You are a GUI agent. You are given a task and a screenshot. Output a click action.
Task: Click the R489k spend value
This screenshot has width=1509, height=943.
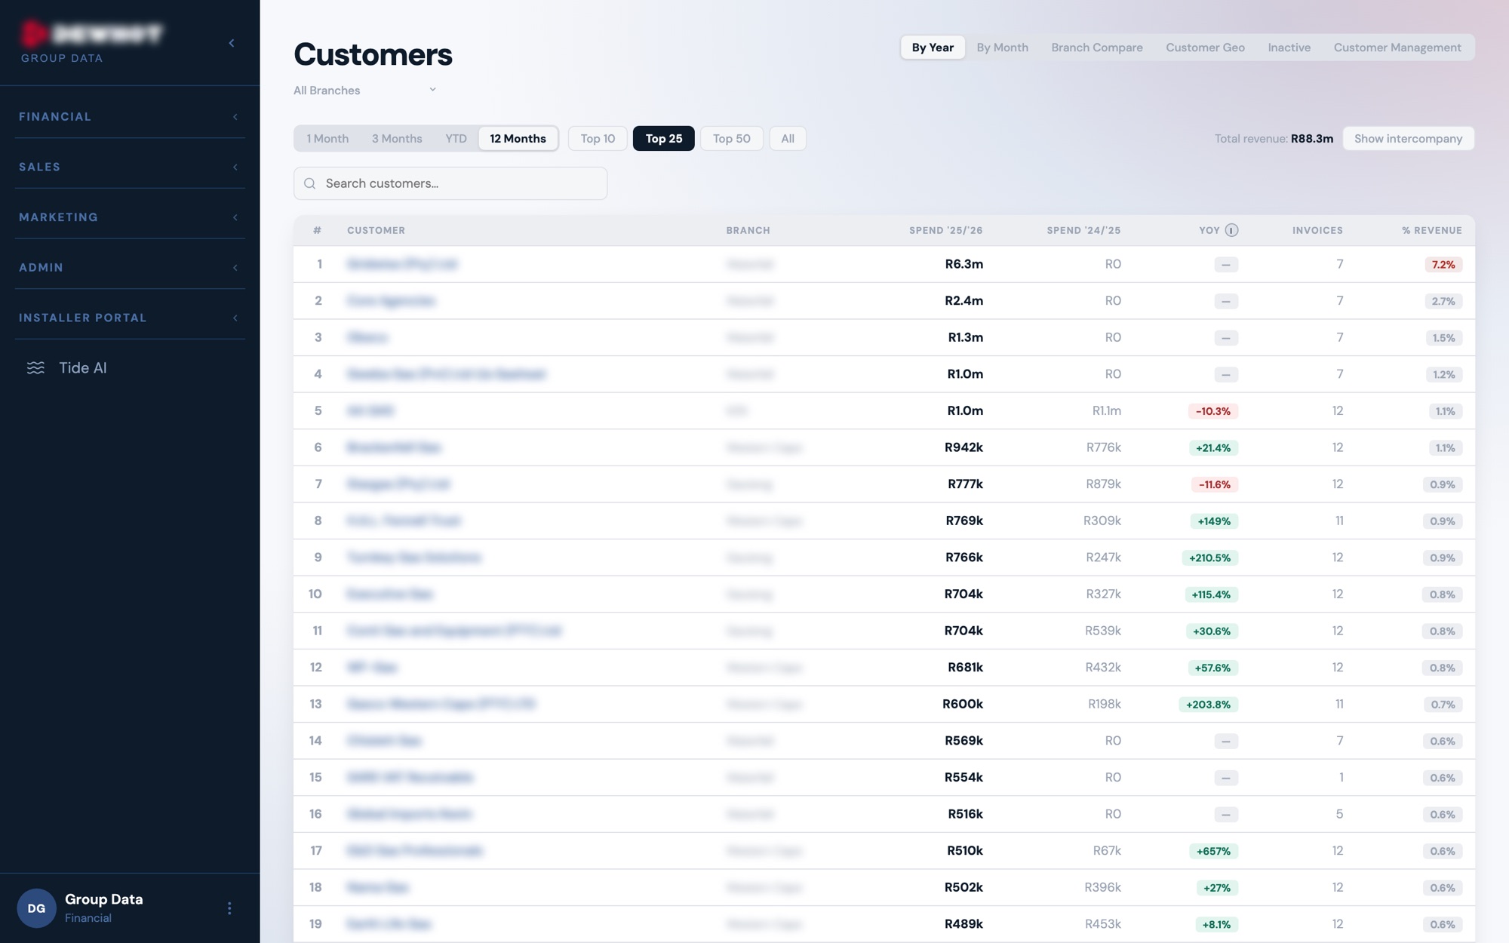tap(963, 923)
